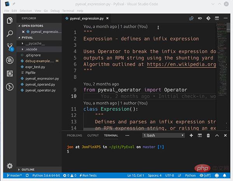Change indentation via Spaces: 4
The width and height of the screenshot is (233, 181).
(155, 176)
